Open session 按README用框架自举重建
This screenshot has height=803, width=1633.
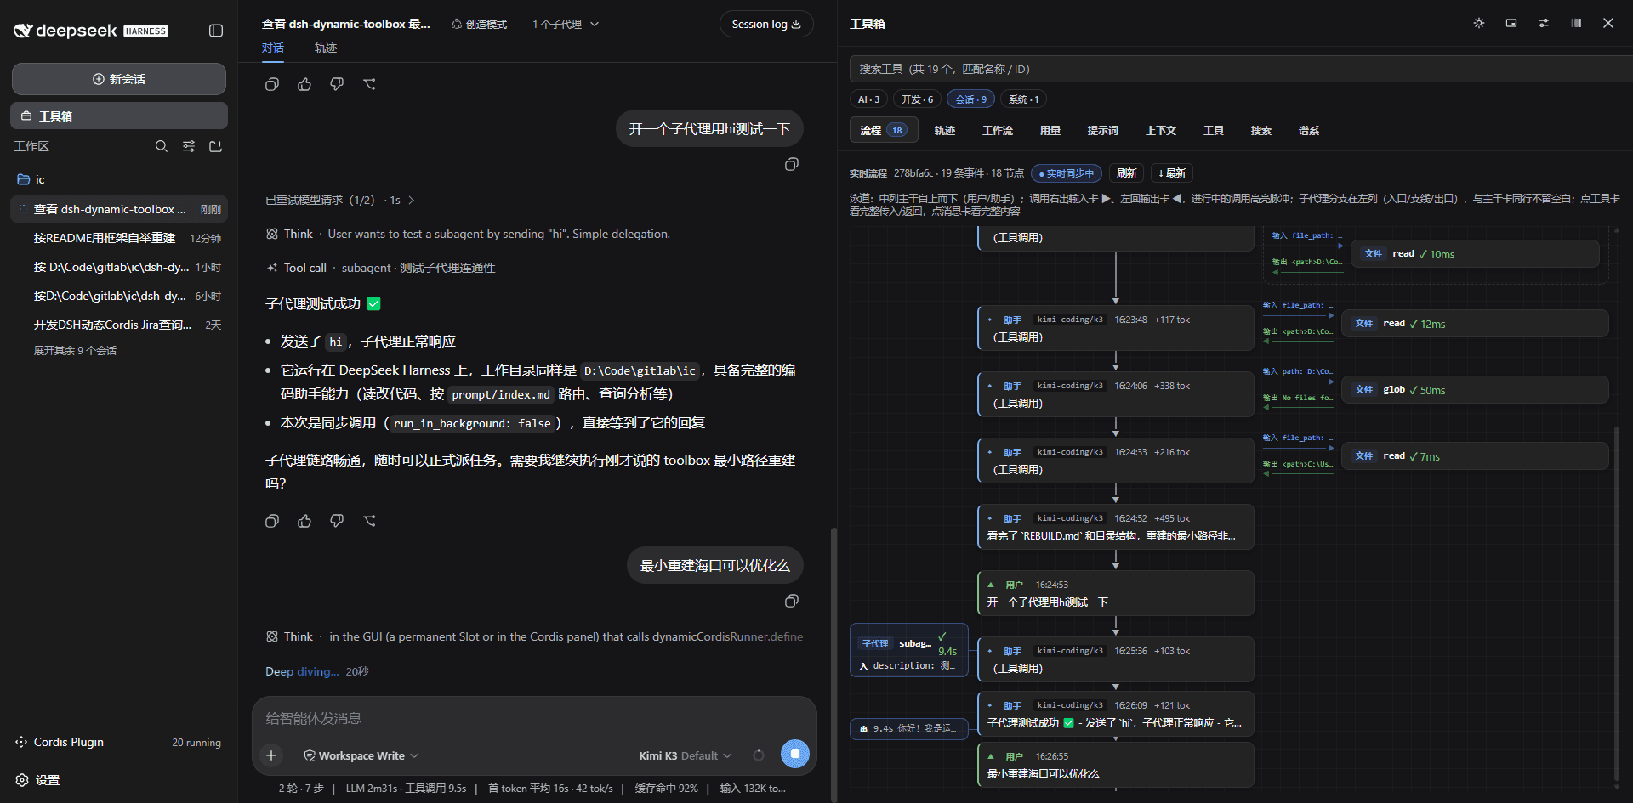click(119, 238)
